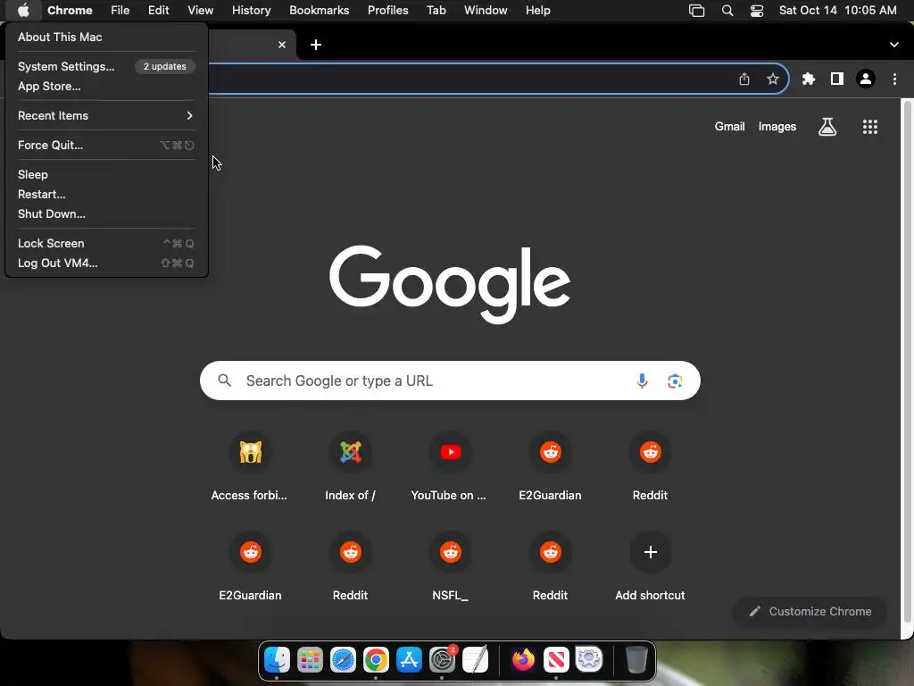Open the Bookmarks menu
This screenshot has height=686, width=914.
point(319,11)
